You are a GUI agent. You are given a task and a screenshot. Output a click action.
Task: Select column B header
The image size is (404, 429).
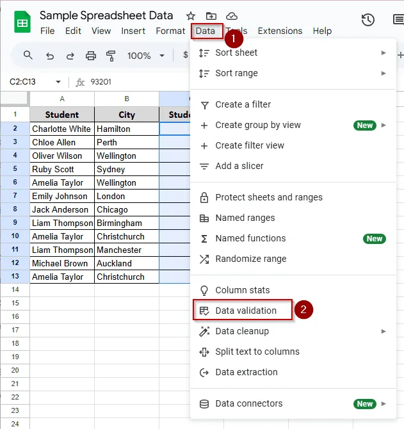coord(127,99)
